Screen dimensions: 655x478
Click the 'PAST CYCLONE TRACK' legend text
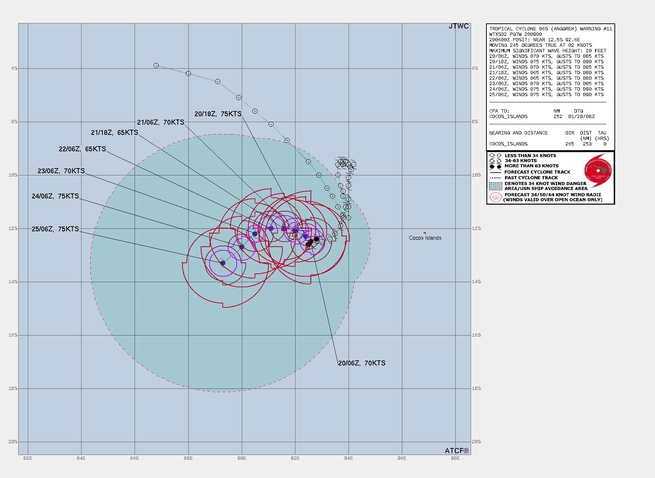pos(531,178)
